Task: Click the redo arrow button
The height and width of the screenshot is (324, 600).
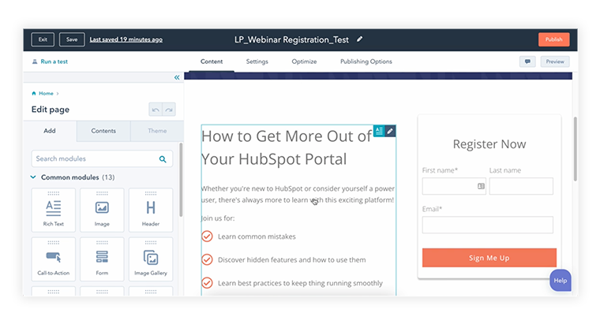Action: [169, 110]
